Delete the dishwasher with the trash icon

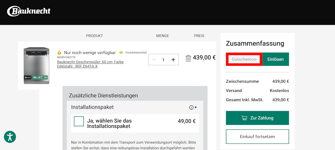tap(188, 58)
